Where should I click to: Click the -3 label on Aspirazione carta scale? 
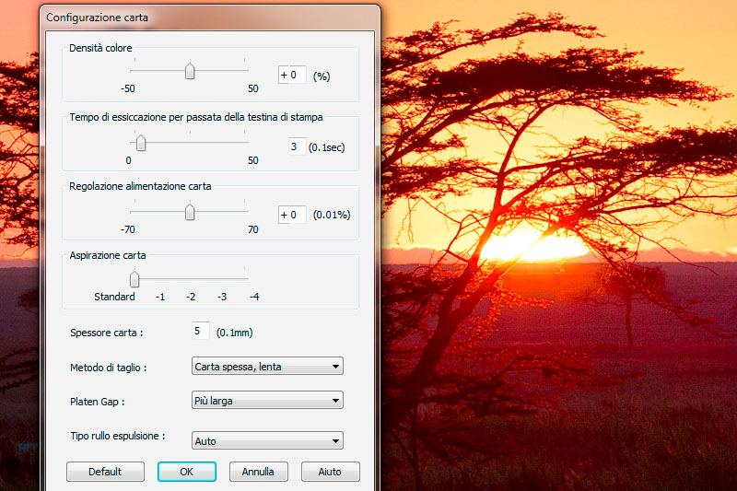[222, 297]
